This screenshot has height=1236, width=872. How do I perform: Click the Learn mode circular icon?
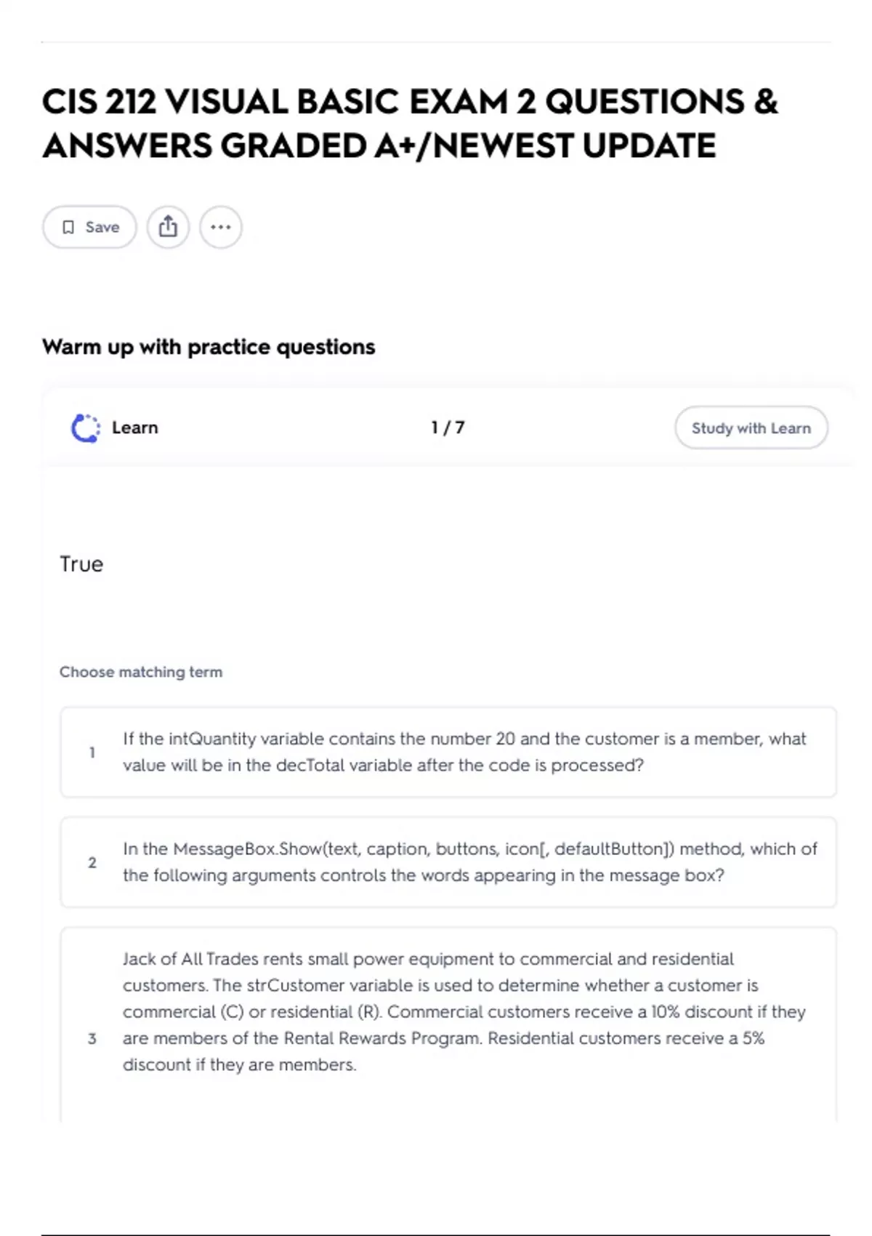(x=86, y=428)
